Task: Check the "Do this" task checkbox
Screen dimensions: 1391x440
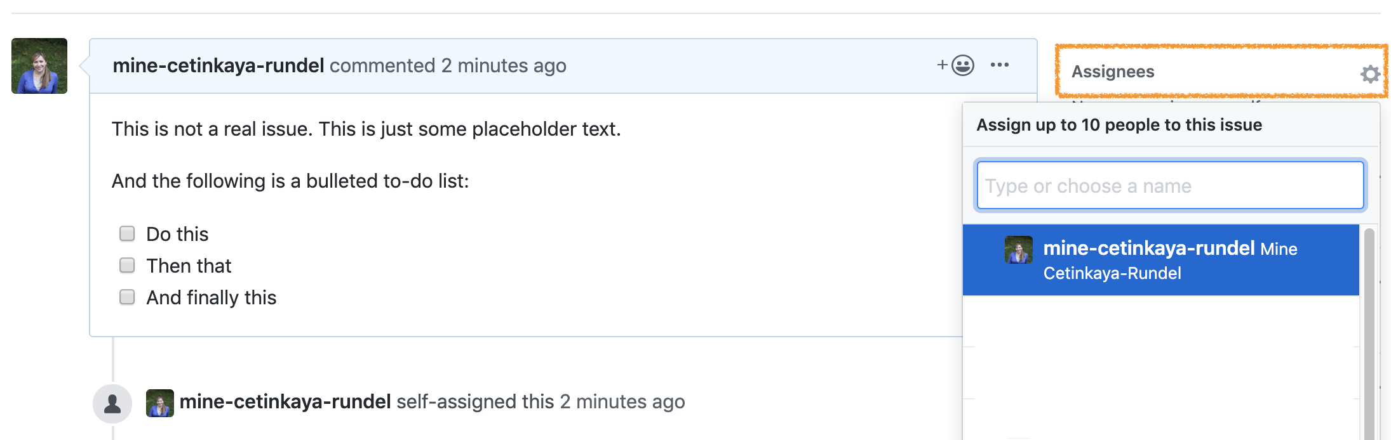Action: [x=127, y=233]
